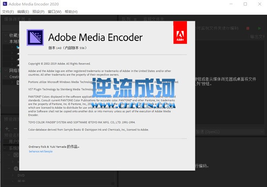Click the remove preset minus icon
This screenshot has width=267, height=187.
pyautogui.click(x=16, y=129)
